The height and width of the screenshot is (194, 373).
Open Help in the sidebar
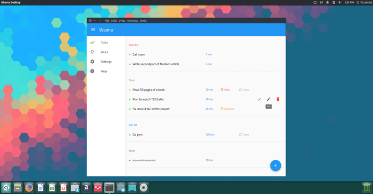click(x=104, y=71)
